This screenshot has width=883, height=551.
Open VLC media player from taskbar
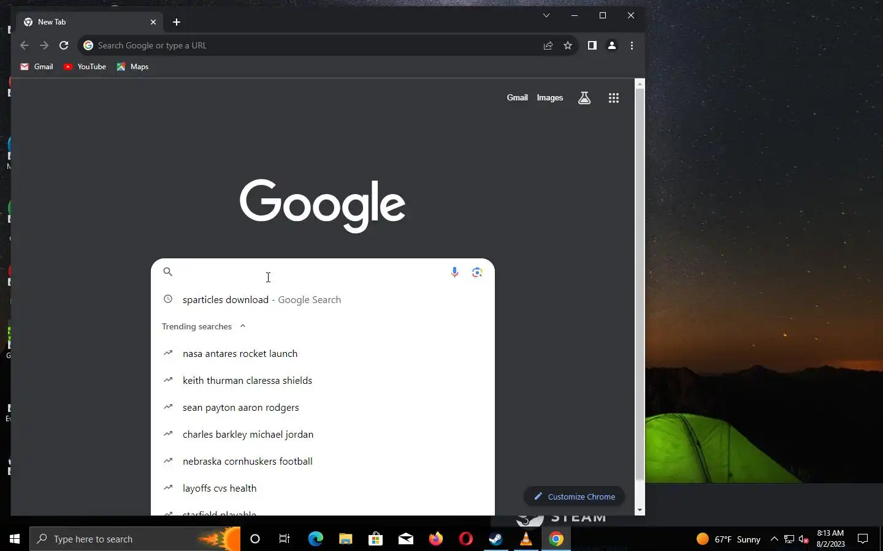pos(526,539)
